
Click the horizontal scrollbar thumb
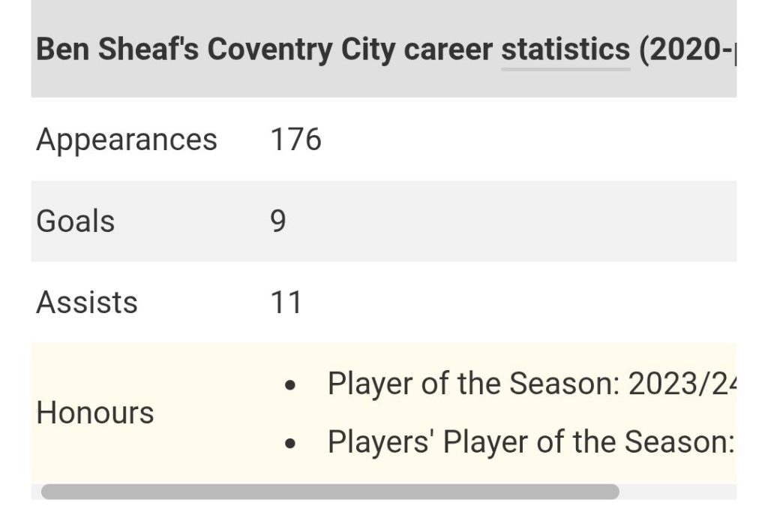(x=330, y=491)
